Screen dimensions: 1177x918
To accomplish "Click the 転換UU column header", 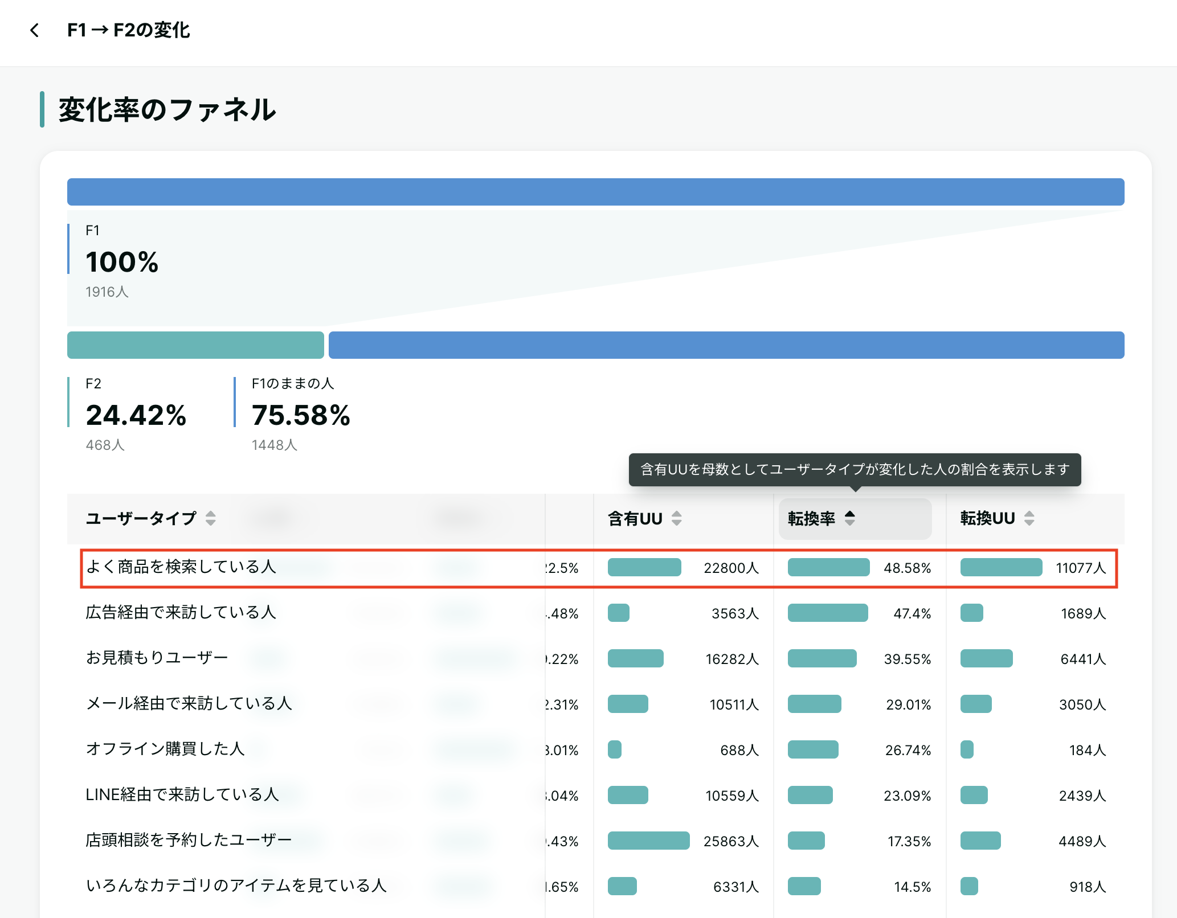I will point(988,518).
